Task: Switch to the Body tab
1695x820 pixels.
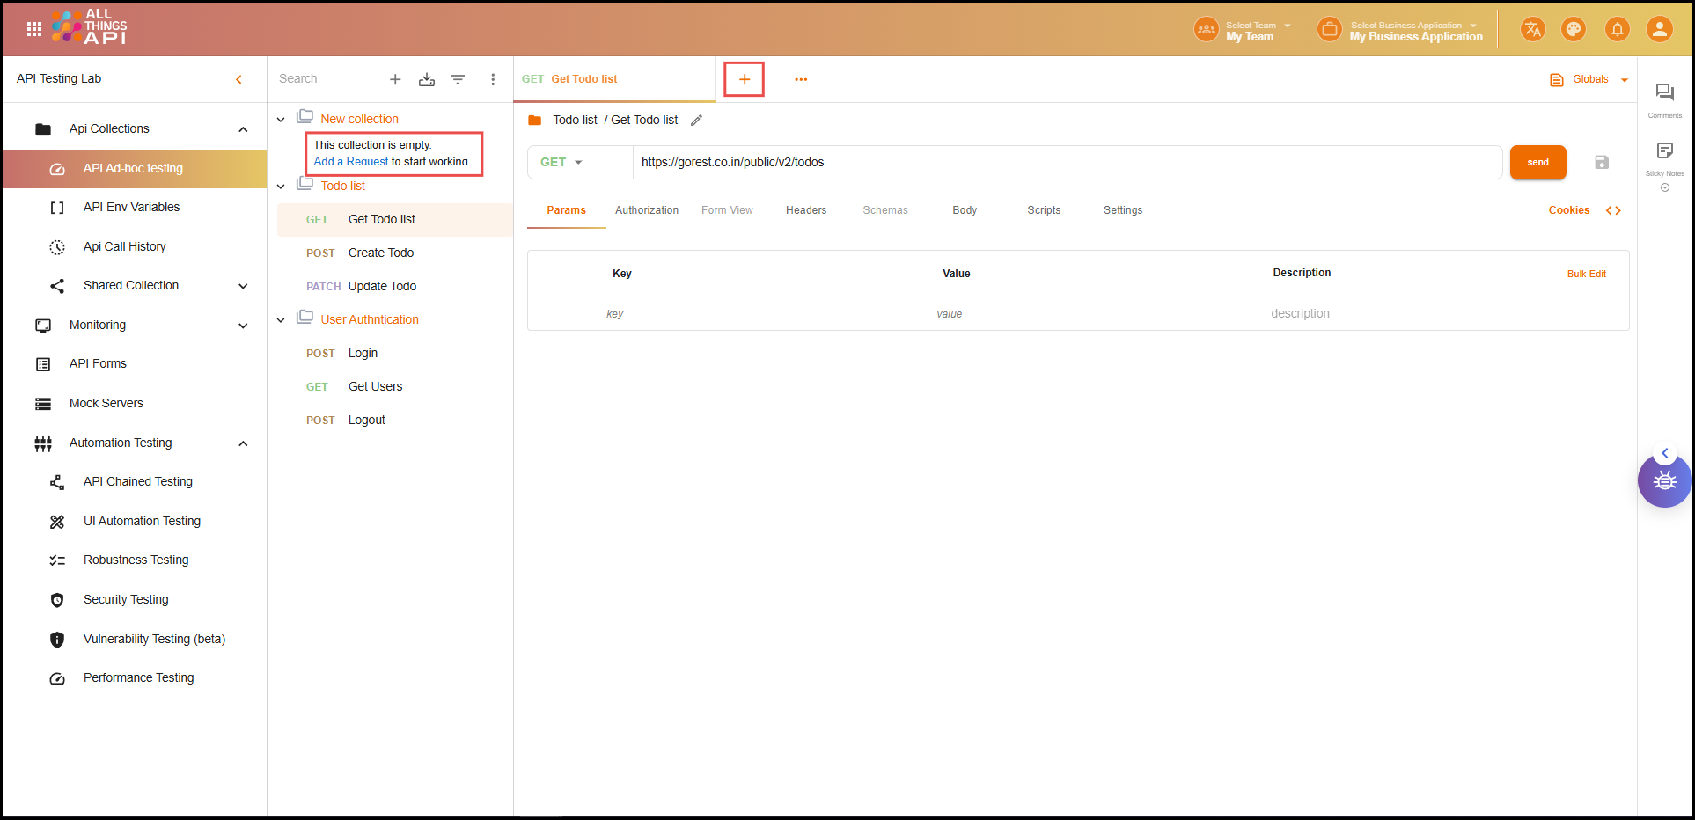Action: click(965, 210)
